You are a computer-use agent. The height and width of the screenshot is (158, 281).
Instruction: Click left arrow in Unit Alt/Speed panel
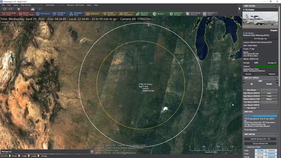244,82
